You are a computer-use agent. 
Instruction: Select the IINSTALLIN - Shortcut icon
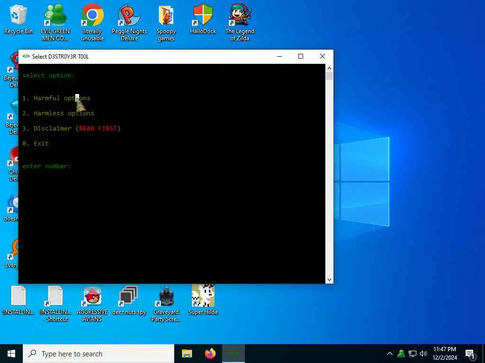pos(55,304)
